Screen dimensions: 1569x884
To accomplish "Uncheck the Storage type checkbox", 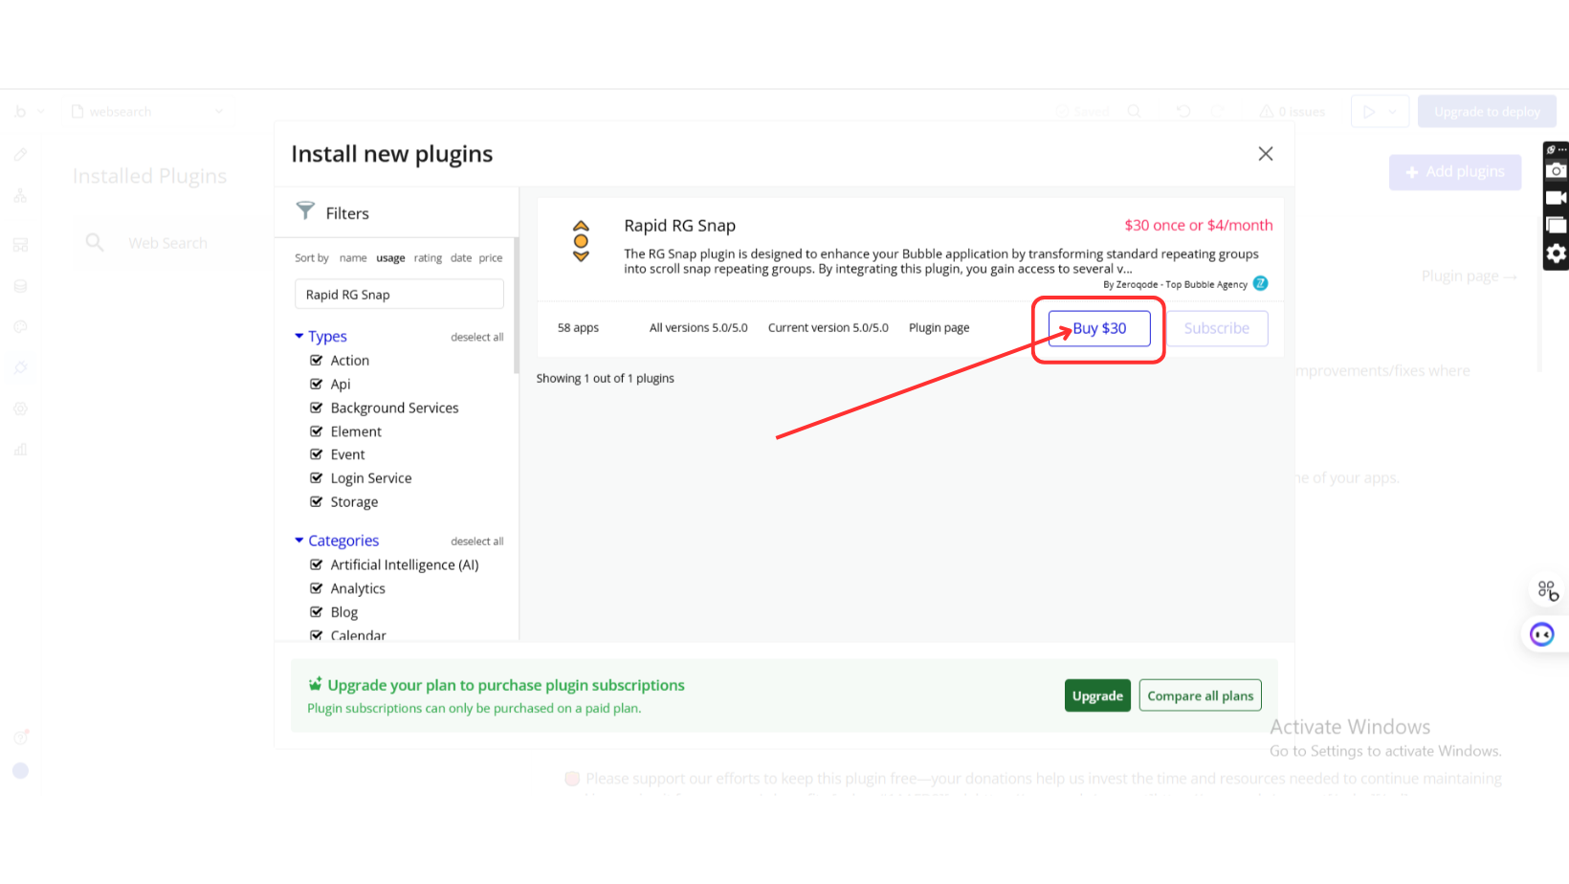I will coord(316,501).
